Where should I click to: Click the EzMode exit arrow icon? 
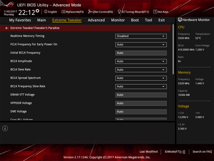(x=183, y=152)
